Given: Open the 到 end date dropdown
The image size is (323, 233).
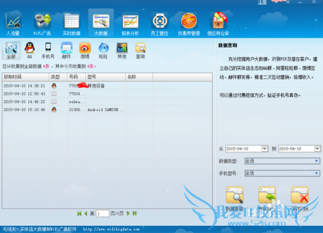Looking at the screenshot, I should click(x=318, y=148).
